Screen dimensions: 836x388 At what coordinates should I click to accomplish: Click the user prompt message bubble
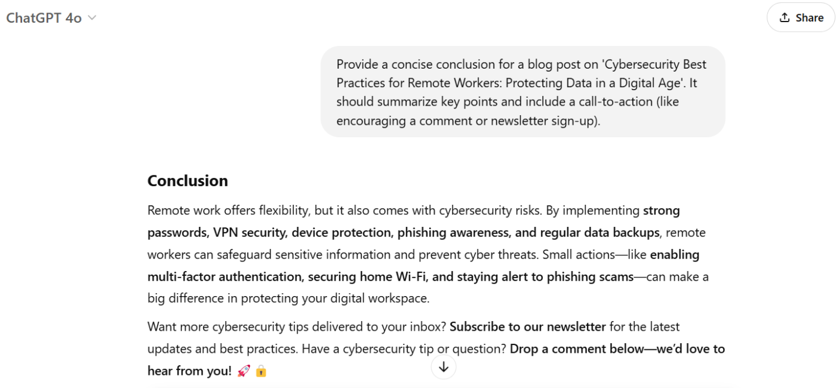pyautogui.click(x=522, y=92)
